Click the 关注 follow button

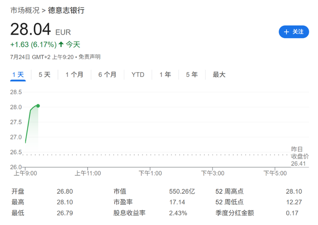[x=293, y=32]
